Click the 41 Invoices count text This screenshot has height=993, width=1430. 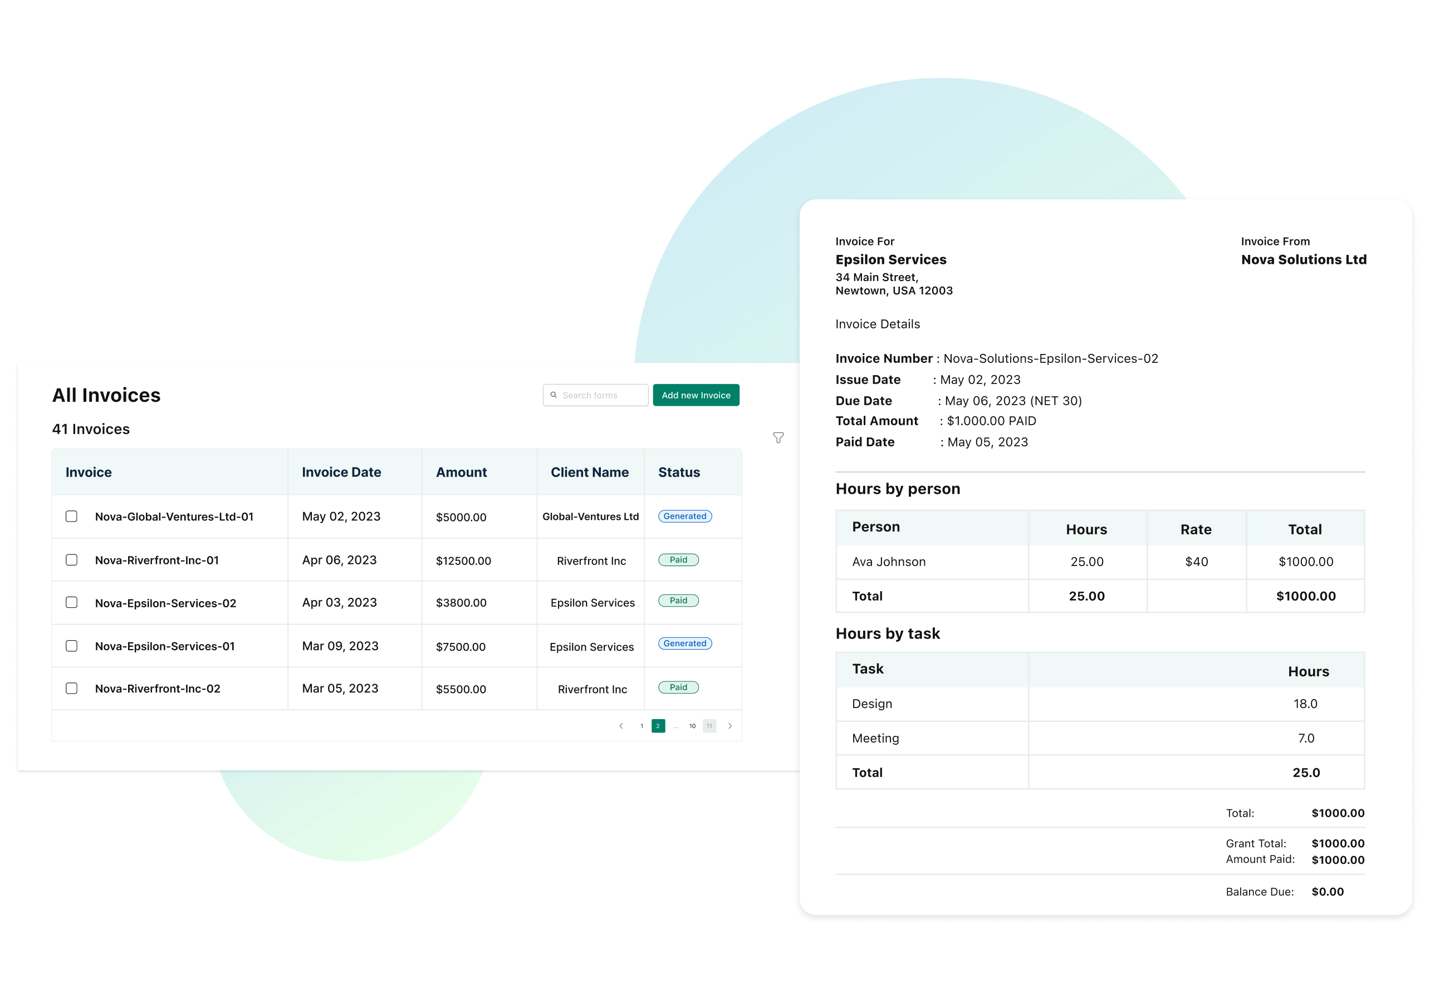[x=91, y=429]
